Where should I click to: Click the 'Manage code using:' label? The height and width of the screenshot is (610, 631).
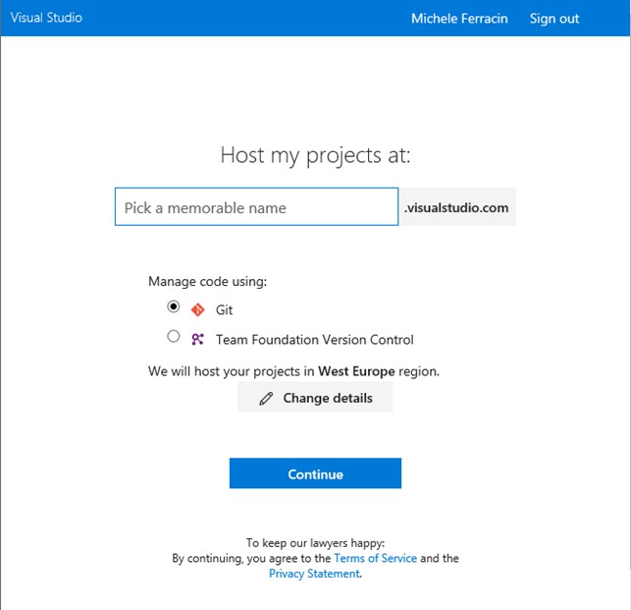(x=207, y=281)
